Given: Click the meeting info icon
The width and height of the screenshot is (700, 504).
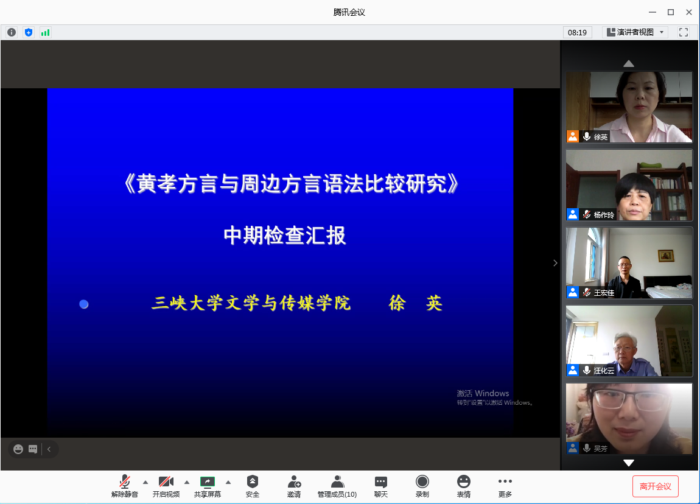Looking at the screenshot, I should 12,32.
